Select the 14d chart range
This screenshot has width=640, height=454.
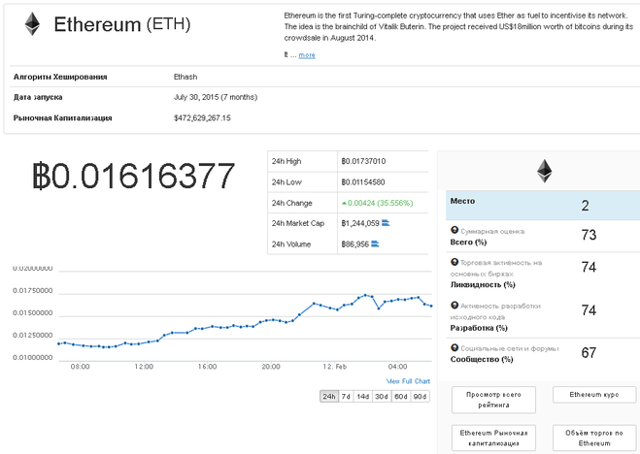(362, 396)
